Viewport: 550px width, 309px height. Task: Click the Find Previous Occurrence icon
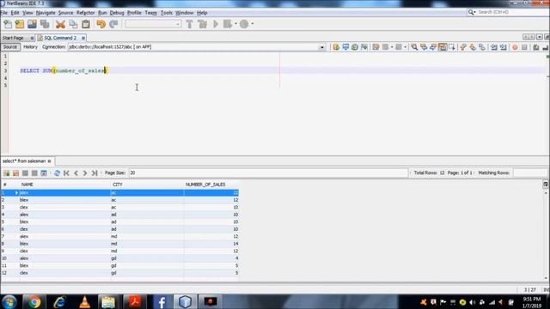tap(424, 47)
